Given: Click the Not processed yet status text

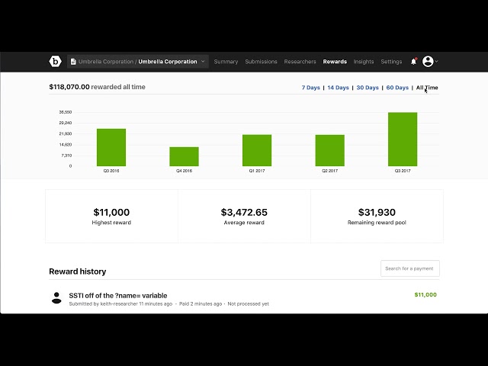Looking at the screenshot, I should click(248, 303).
